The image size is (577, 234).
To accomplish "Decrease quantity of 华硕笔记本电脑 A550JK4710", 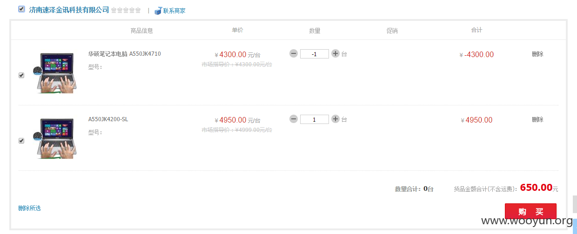I will point(294,53).
